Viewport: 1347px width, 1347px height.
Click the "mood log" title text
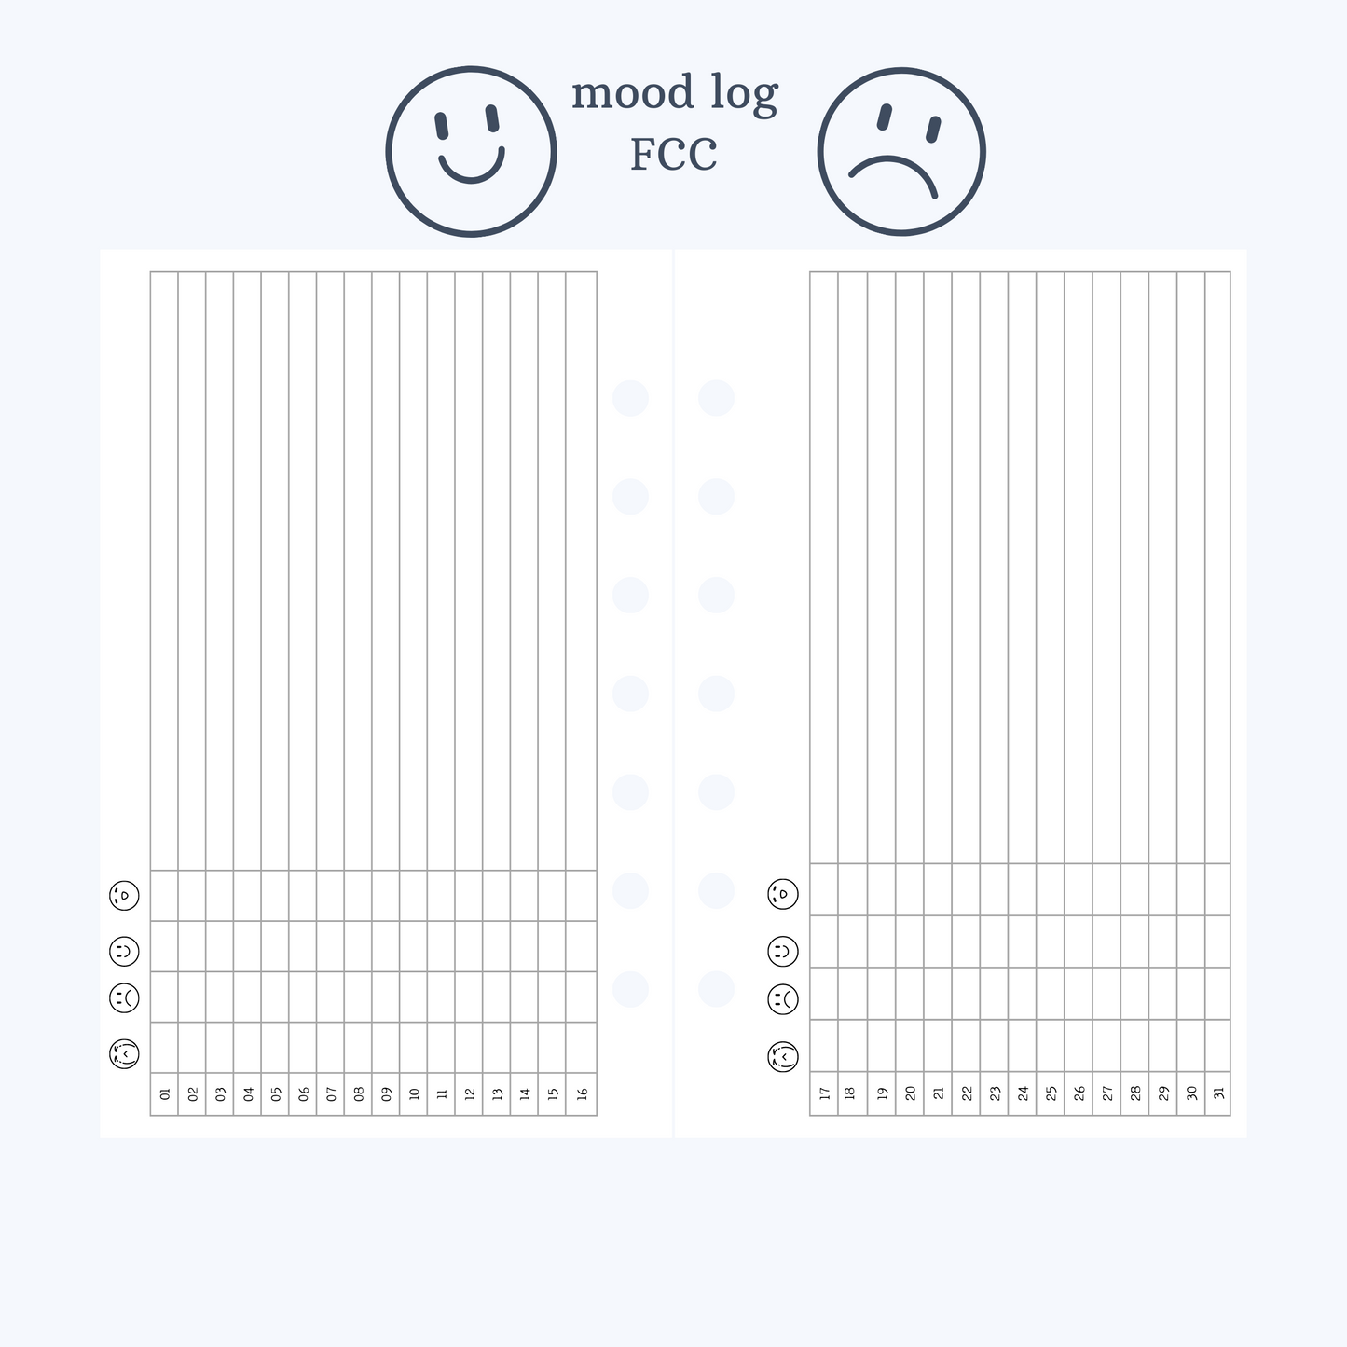click(x=674, y=93)
